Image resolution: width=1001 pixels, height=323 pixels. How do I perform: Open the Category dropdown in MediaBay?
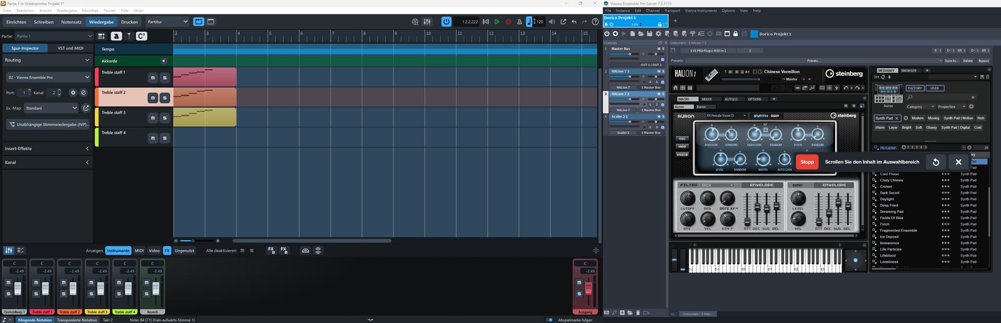point(920,107)
